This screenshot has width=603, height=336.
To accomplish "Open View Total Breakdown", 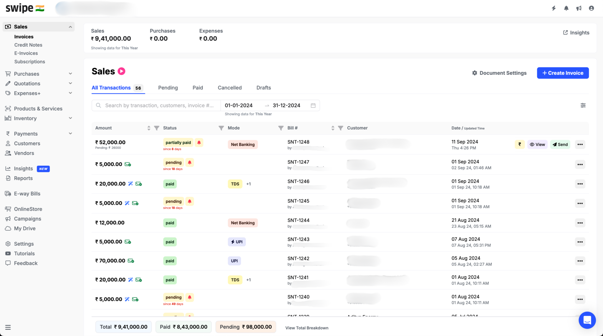I will [307, 328].
